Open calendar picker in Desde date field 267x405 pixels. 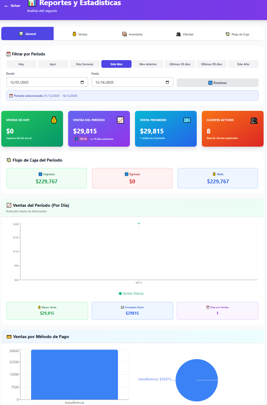[x=82, y=82]
